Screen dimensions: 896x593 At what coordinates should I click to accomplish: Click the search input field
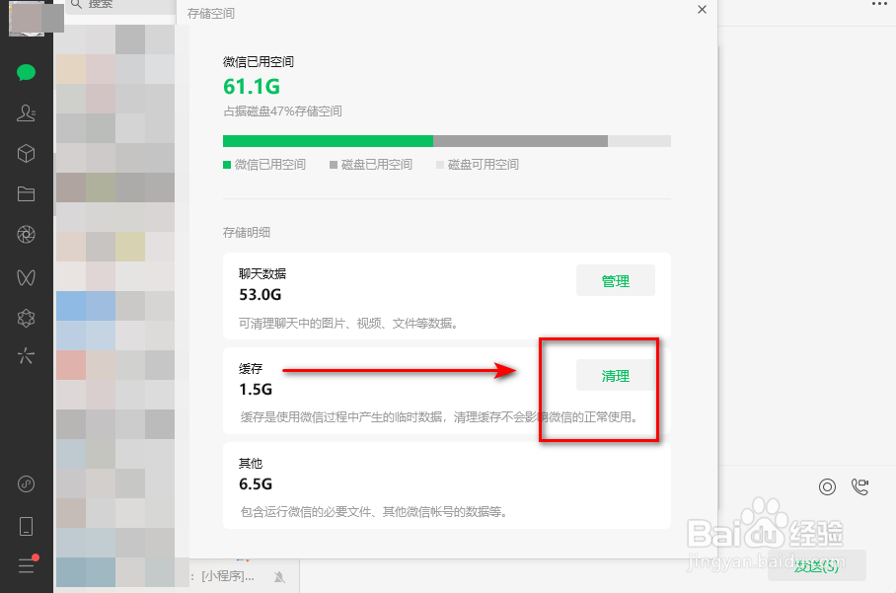[x=120, y=6]
